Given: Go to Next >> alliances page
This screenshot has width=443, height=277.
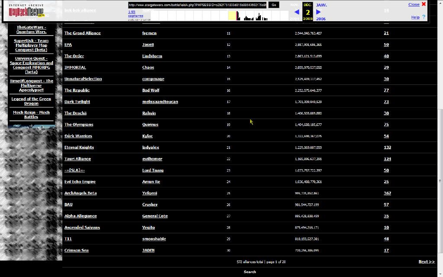Looking at the screenshot, I should pyautogui.click(x=426, y=262).
